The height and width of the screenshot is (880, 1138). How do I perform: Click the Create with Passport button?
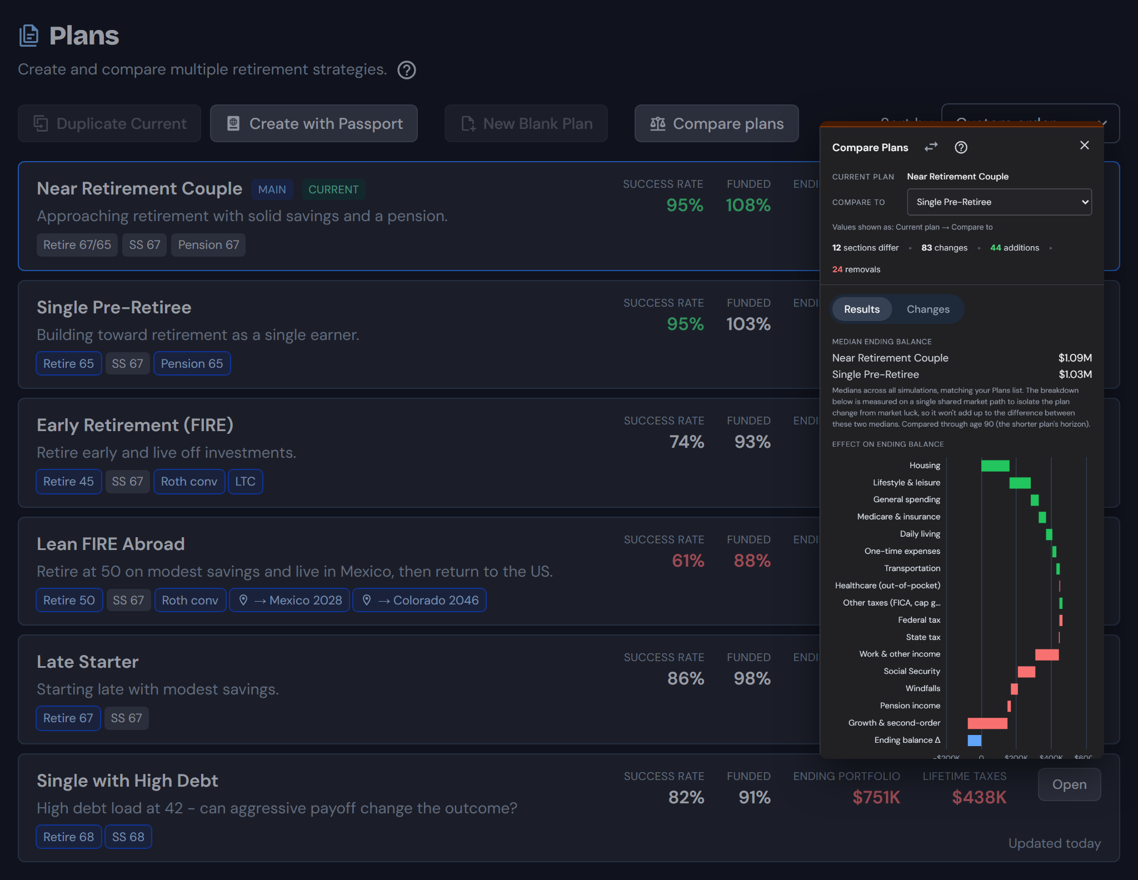click(x=314, y=123)
